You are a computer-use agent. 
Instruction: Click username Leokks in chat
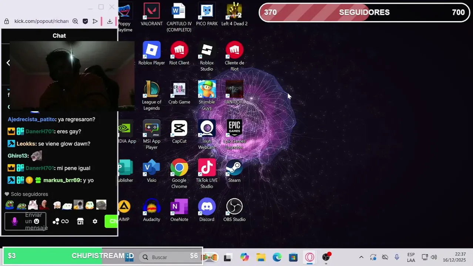pos(26,144)
